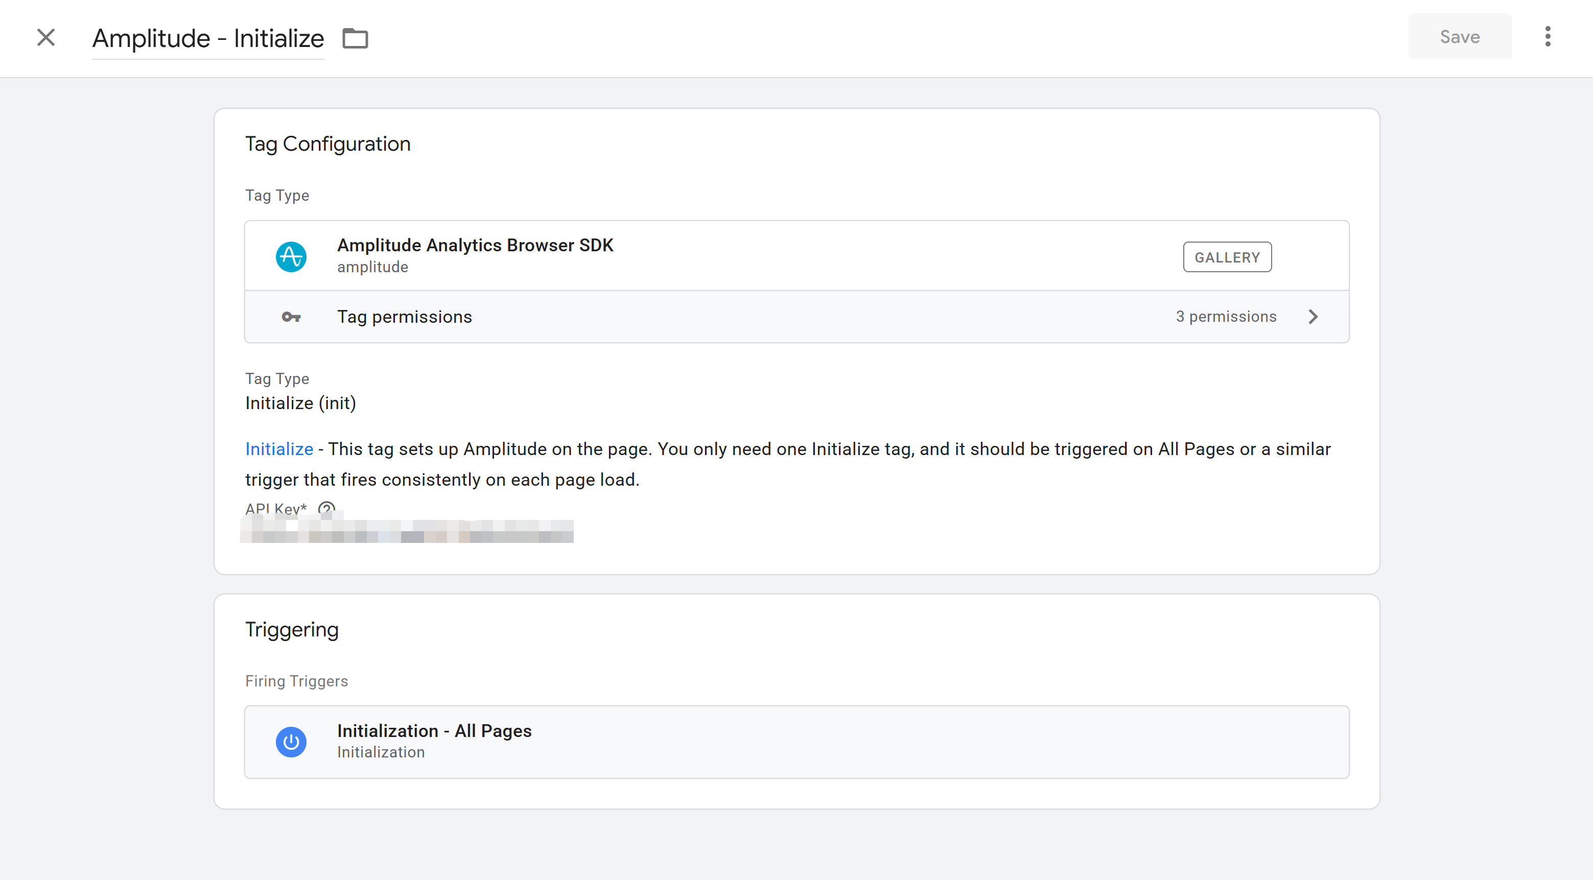Click the blurred API Key field
The width and height of the screenshot is (1593, 880).
click(407, 532)
